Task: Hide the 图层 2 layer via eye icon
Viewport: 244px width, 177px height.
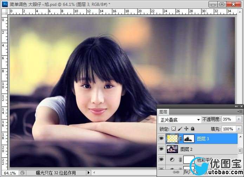Action: pyautogui.click(x=161, y=149)
